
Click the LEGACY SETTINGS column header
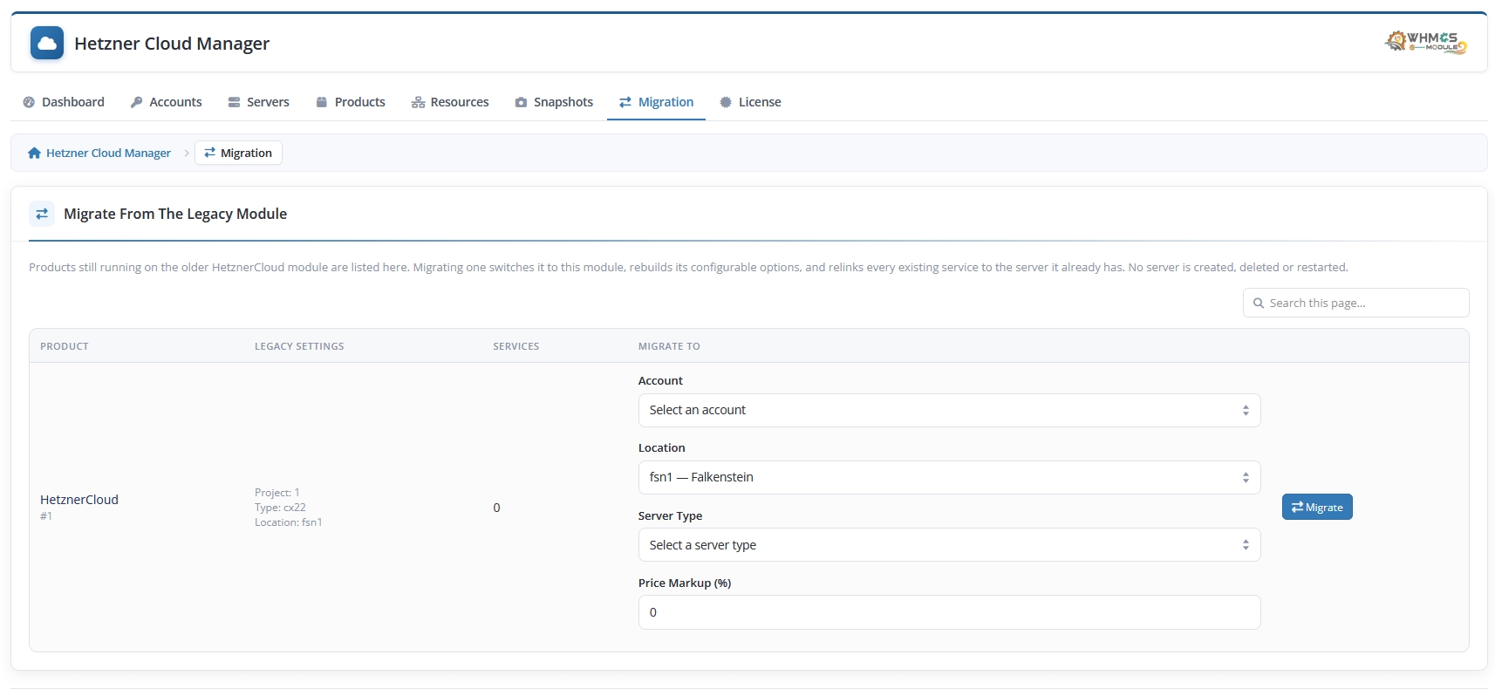(299, 346)
